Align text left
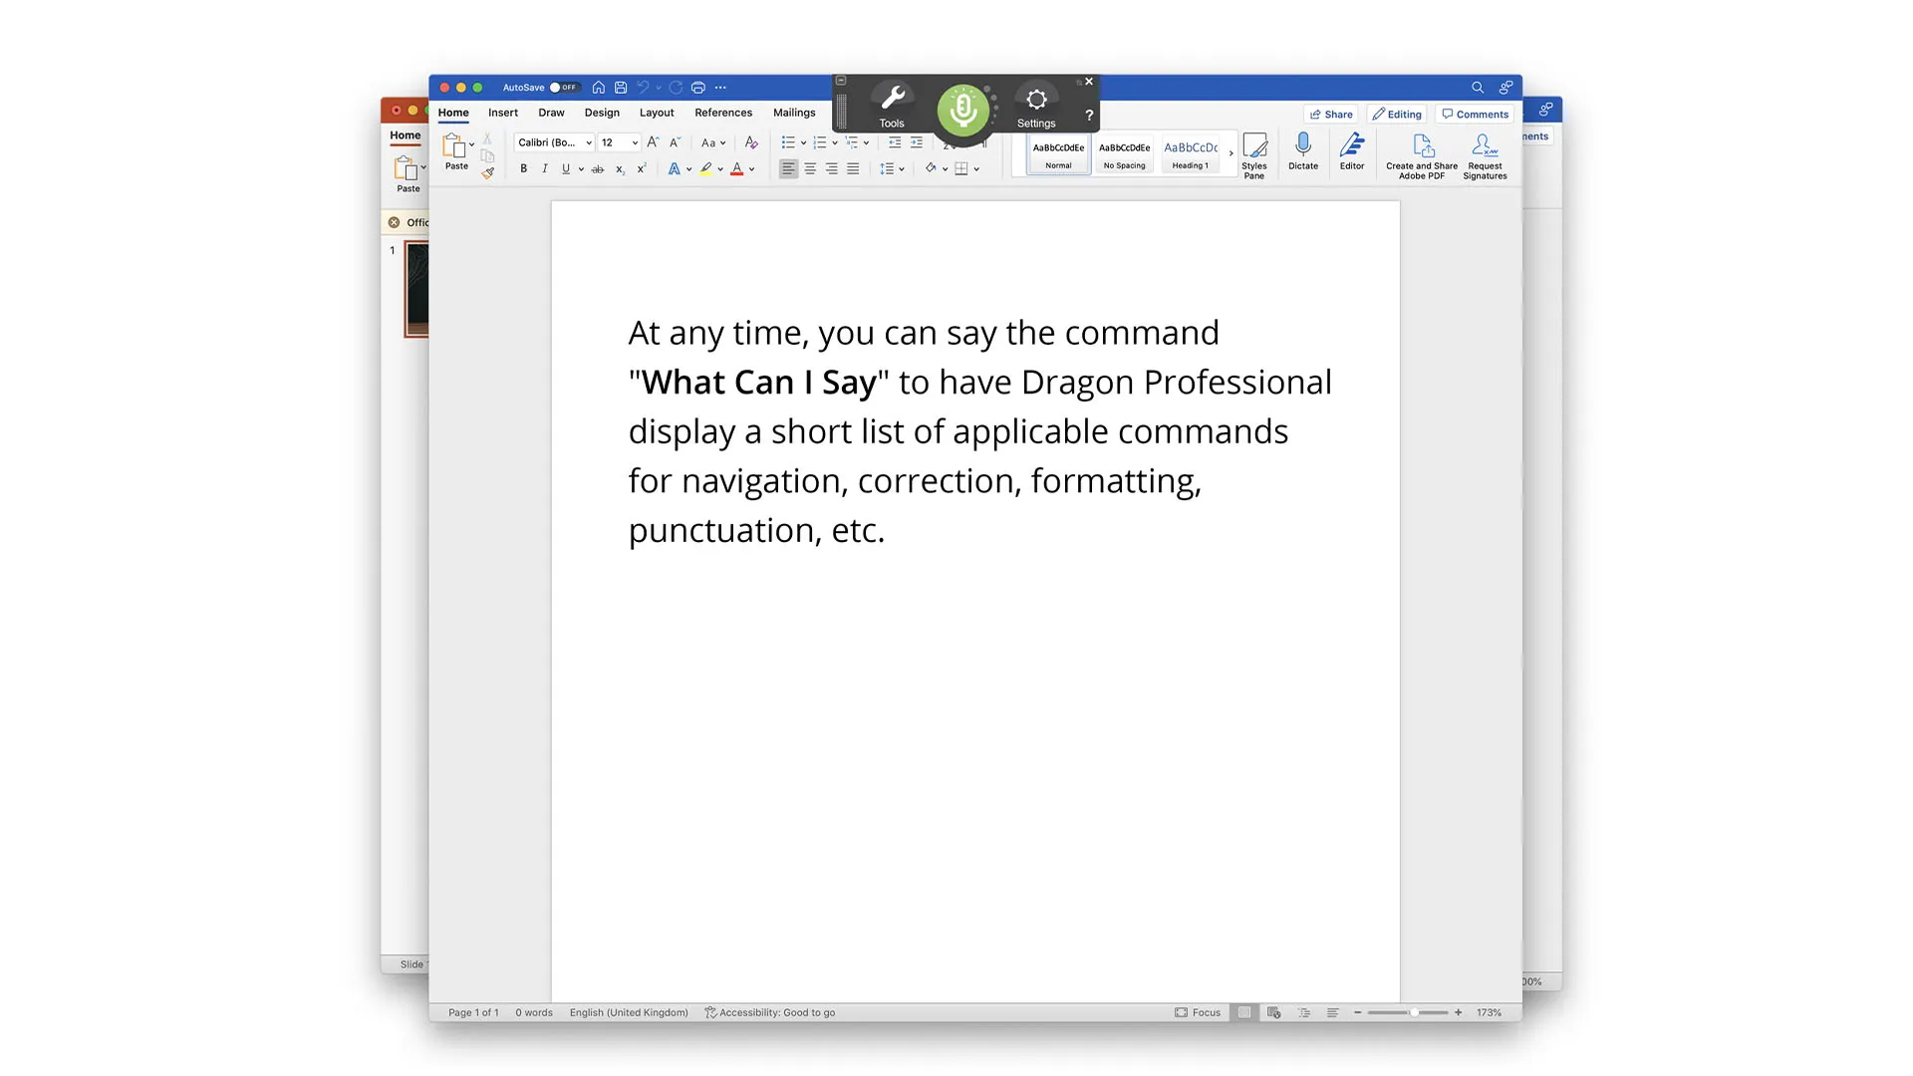 (x=788, y=169)
